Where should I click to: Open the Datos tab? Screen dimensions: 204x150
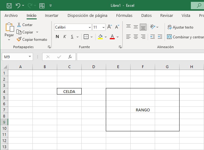(147, 16)
